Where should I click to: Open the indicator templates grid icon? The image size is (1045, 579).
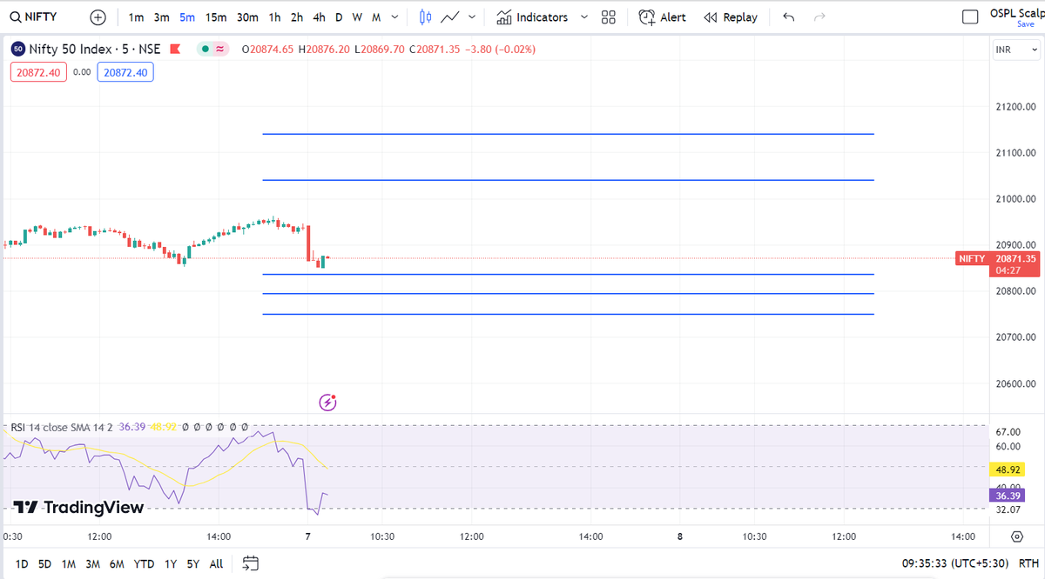609,17
